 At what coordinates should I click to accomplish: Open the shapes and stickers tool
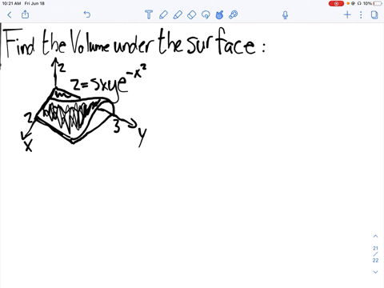coord(219,14)
